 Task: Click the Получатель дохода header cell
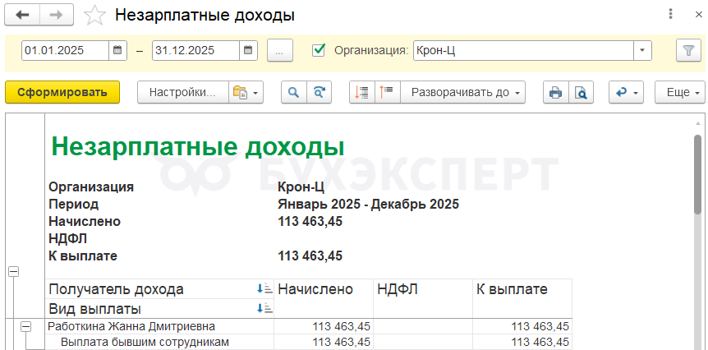coord(159,289)
